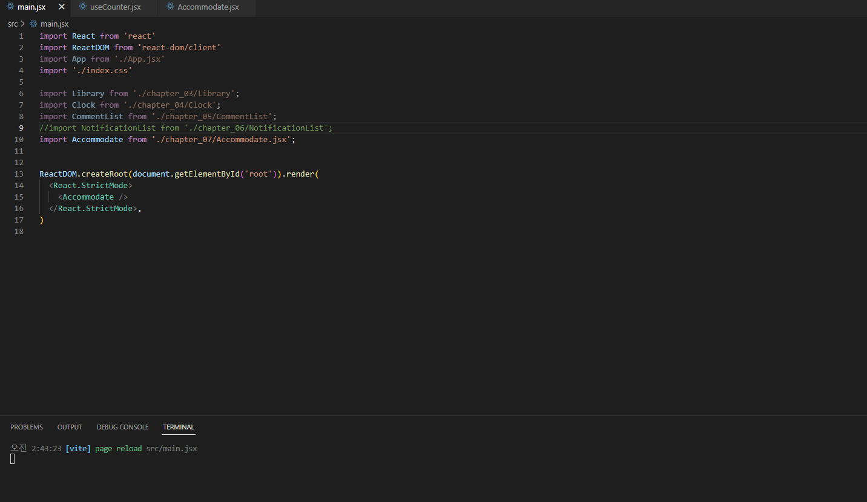867x502 pixels.
Task: Click React icon on Accommodate.jsx tab
Action: point(171,7)
